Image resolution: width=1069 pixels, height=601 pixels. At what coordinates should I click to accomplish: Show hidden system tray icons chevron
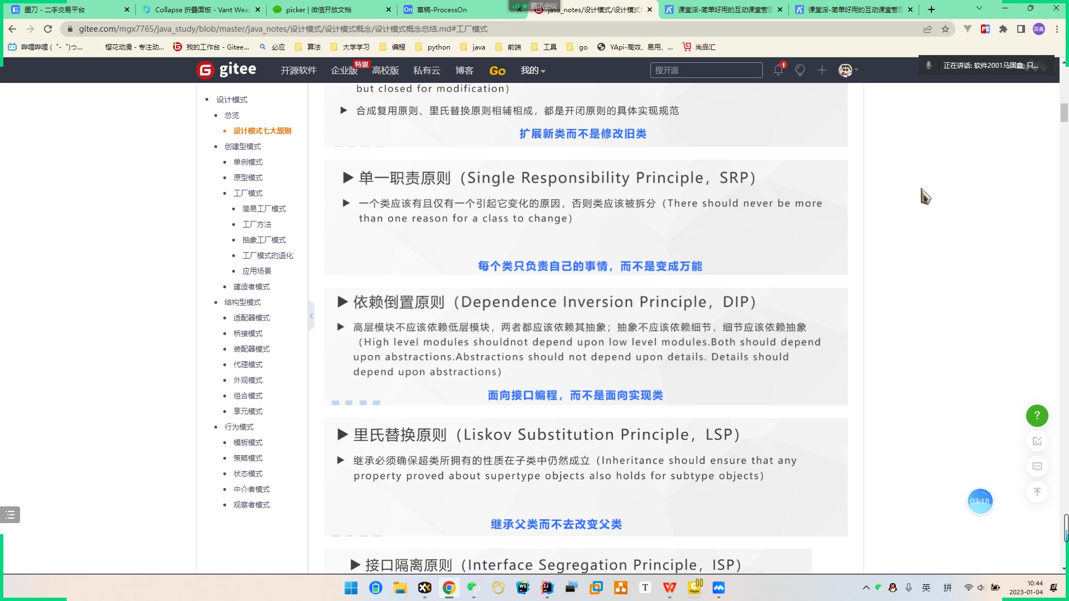[866, 588]
